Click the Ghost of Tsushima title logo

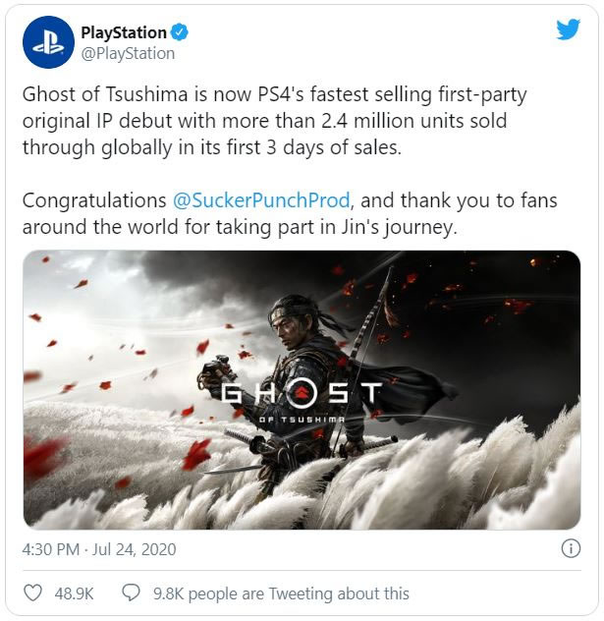(x=302, y=400)
